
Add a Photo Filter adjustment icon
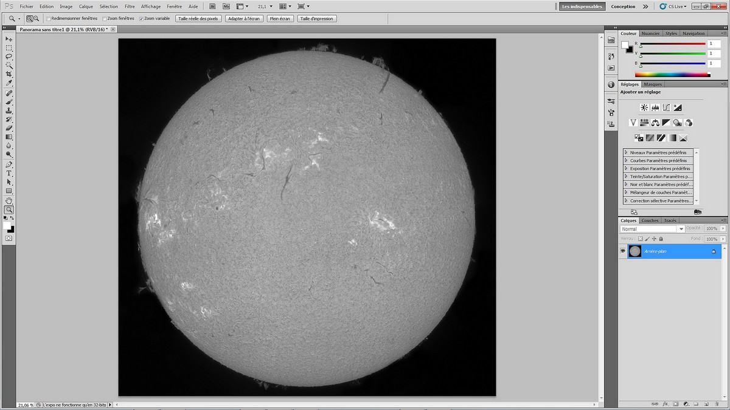677,123
